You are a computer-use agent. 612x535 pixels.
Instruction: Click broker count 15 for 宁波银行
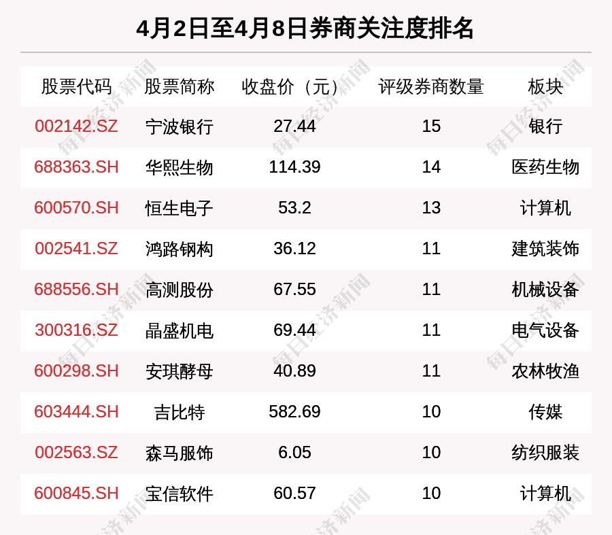point(431,126)
